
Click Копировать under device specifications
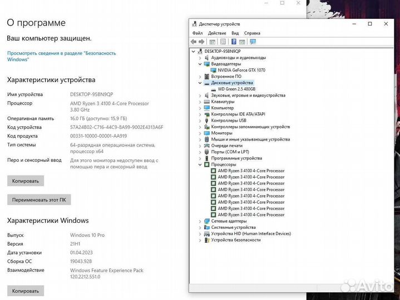click(x=26, y=181)
